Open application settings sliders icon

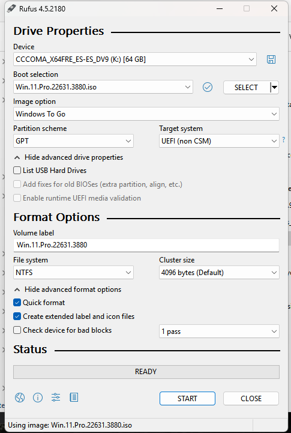56,398
